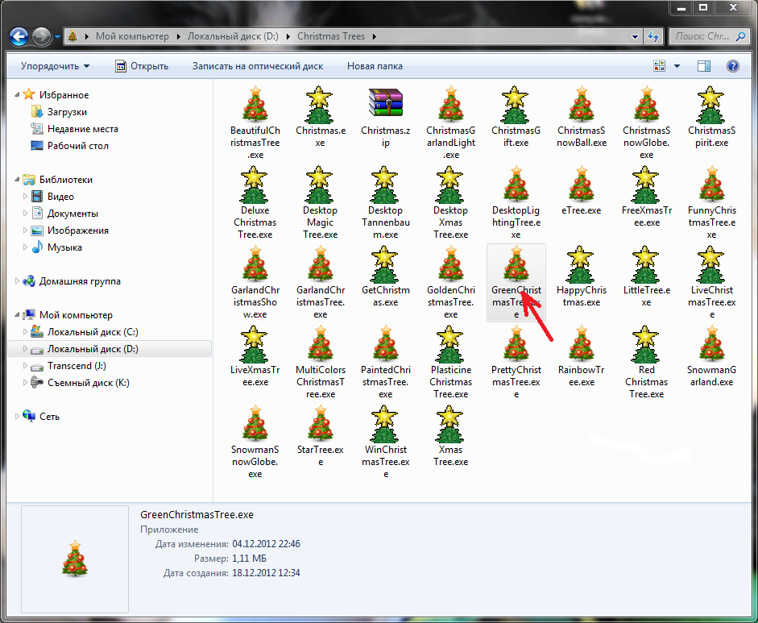The height and width of the screenshot is (623, 758).
Task: Open the Упорядочить menu
Action: pos(55,66)
